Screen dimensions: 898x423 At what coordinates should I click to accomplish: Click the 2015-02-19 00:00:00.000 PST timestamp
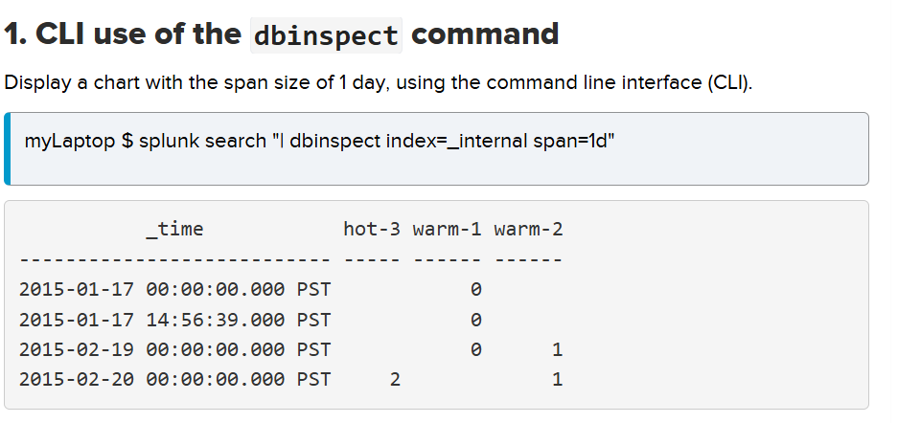pyautogui.click(x=174, y=349)
